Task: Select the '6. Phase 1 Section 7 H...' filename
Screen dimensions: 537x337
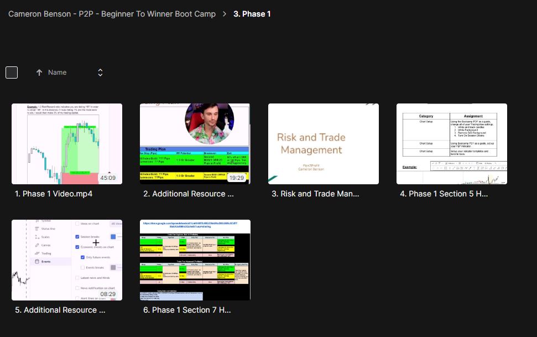Action: [x=187, y=310]
